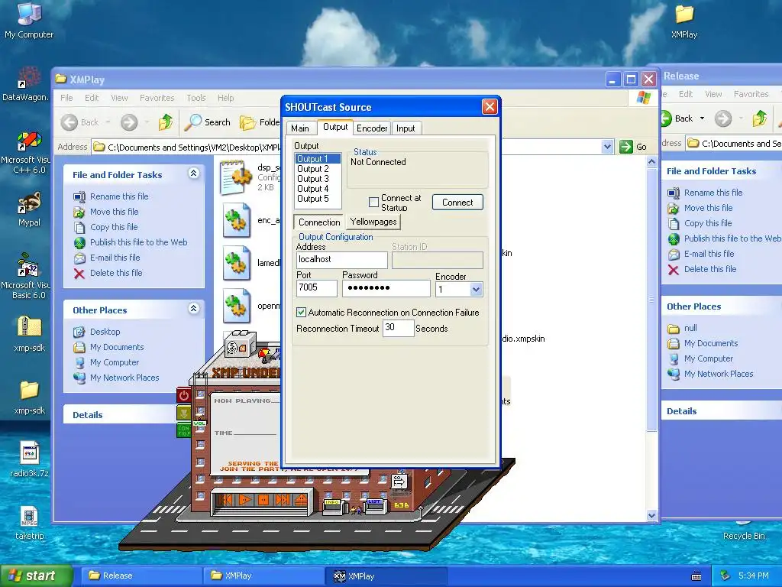Click the red power button on XMPlay skin
782x587 pixels.
tap(183, 395)
